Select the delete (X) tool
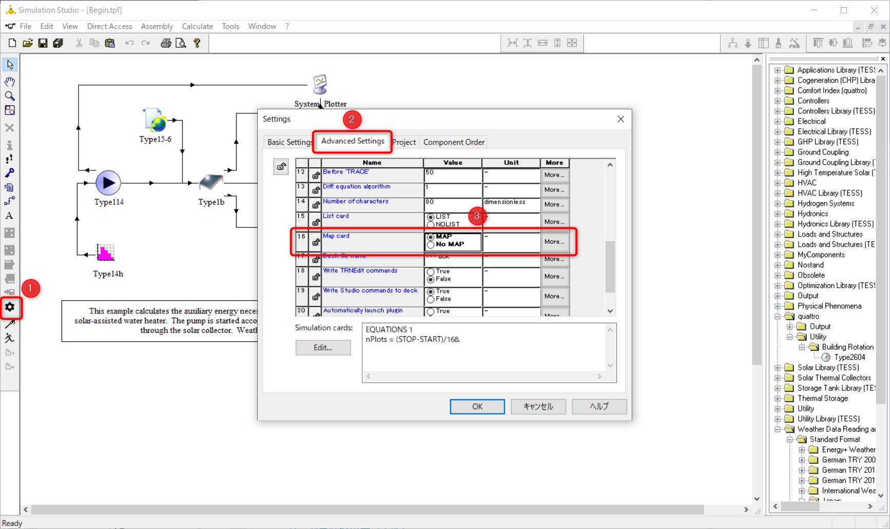The image size is (890, 529). [9, 128]
